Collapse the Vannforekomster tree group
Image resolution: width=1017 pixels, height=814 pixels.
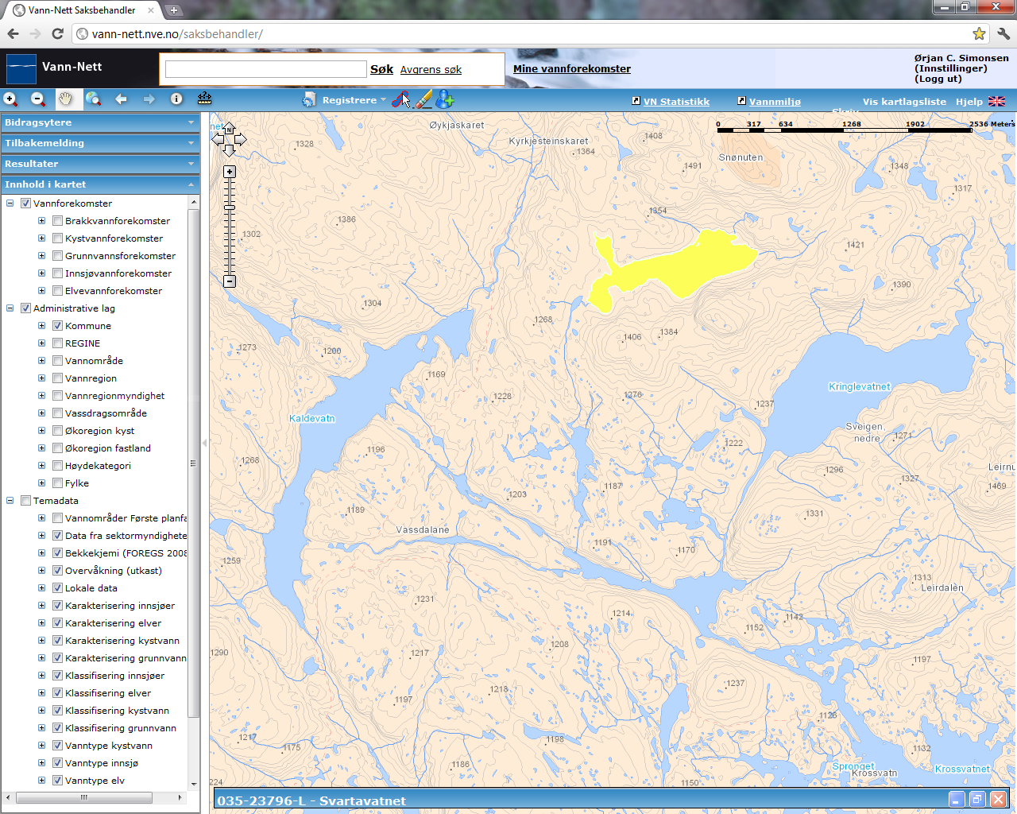[10, 203]
